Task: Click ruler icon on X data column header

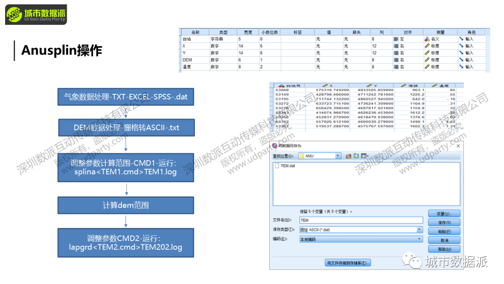Action: click(325, 85)
